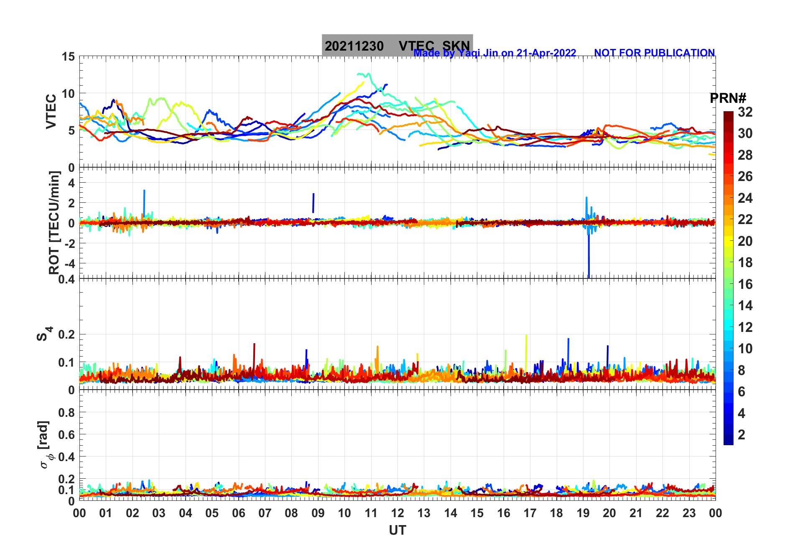
Task: Click the sigma-phi [rad] y-axis label
Action: click(45, 445)
